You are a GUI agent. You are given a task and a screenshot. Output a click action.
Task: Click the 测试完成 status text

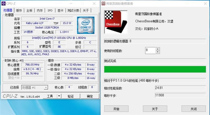click(110, 61)
